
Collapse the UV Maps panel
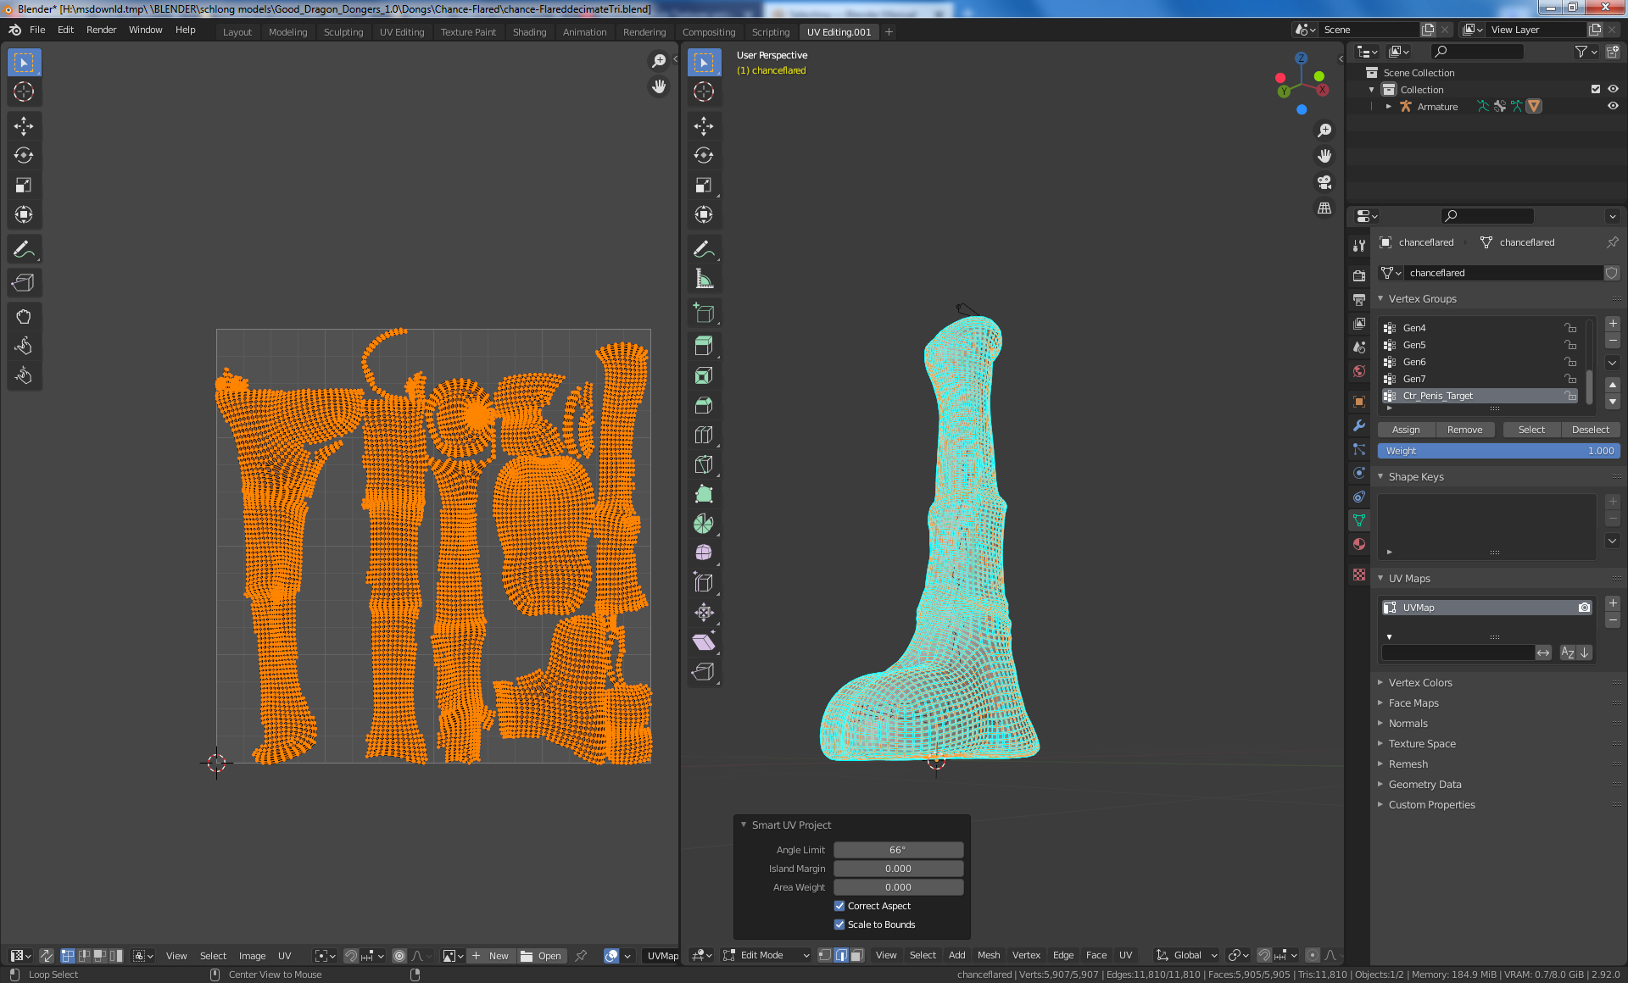click(1380, 578)
